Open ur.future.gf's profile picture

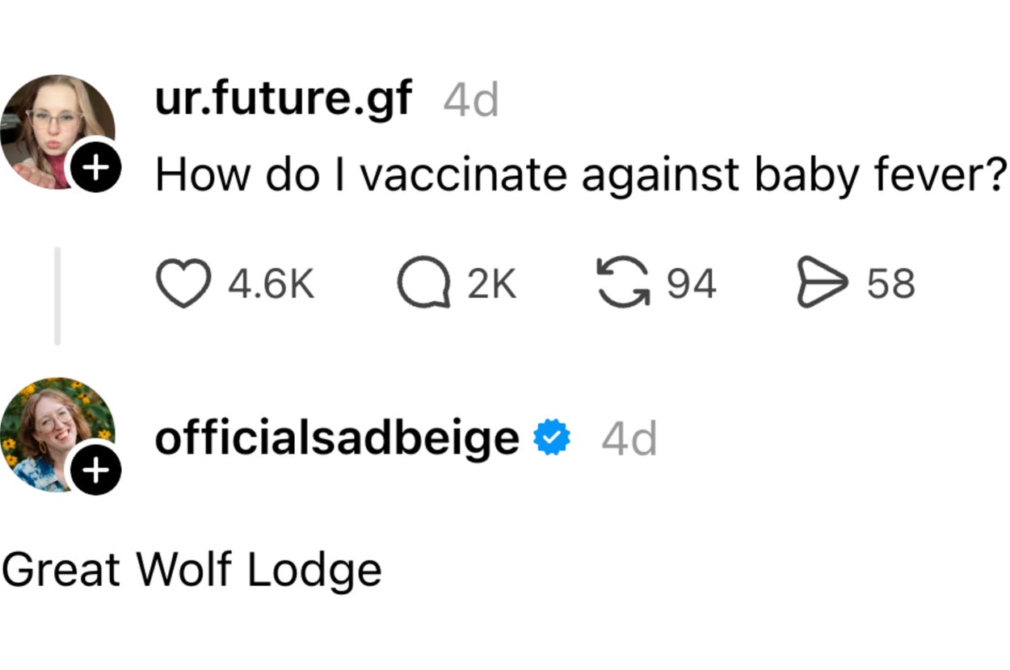(57, 132)
